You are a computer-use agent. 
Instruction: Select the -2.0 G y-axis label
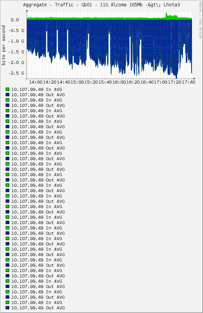click(x=16, y=63)
